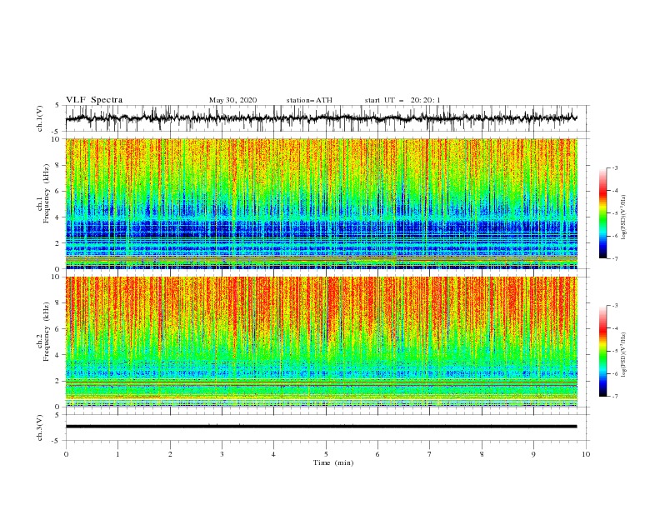Click the "ch.1(V)" waveform axis label
660x510 pixels.
40,118
